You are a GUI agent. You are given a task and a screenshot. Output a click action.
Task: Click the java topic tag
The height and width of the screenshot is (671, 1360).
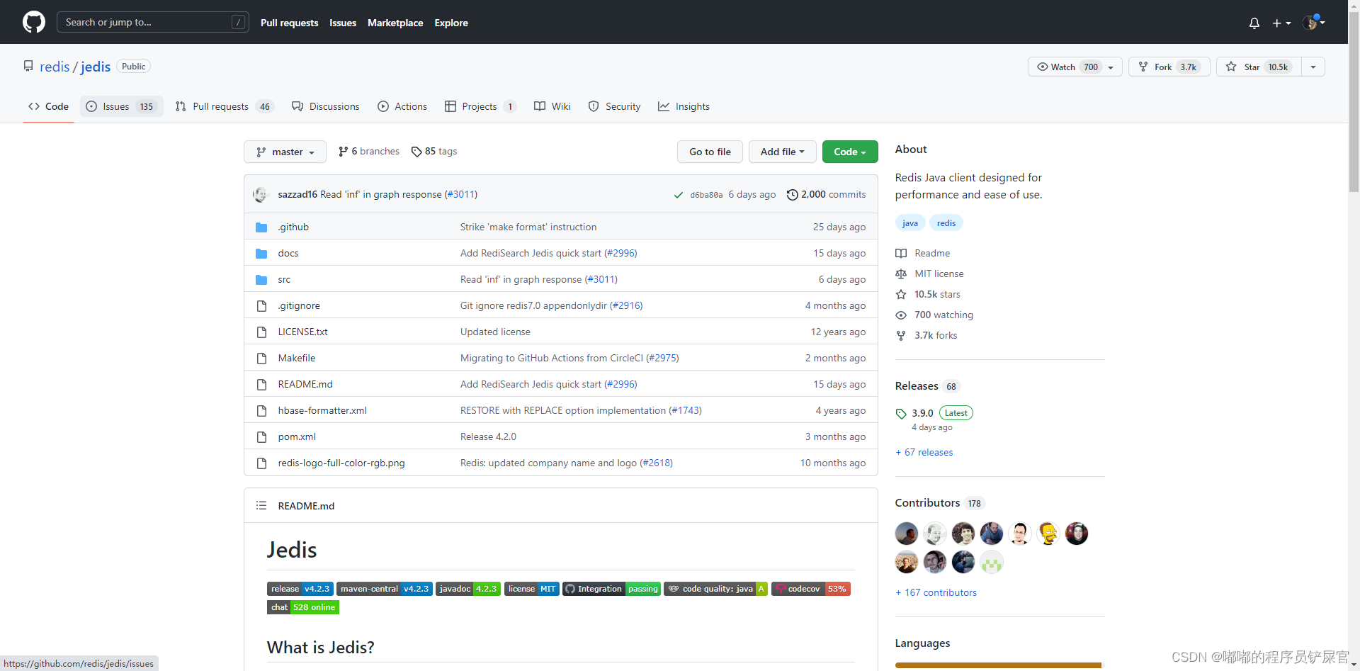coord(910,223)
